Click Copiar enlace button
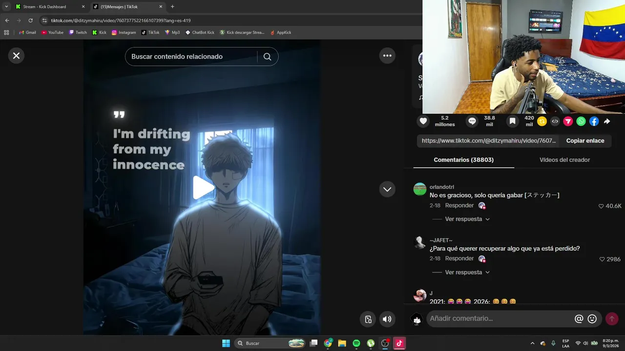This screenshot has width=625, height=351. 585,140
